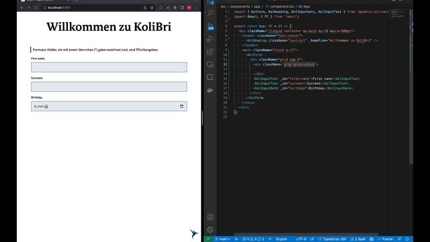Click the Copilot status icon beside Prettier
Viewport: 430px width, 242px height.
pos(372,239)
